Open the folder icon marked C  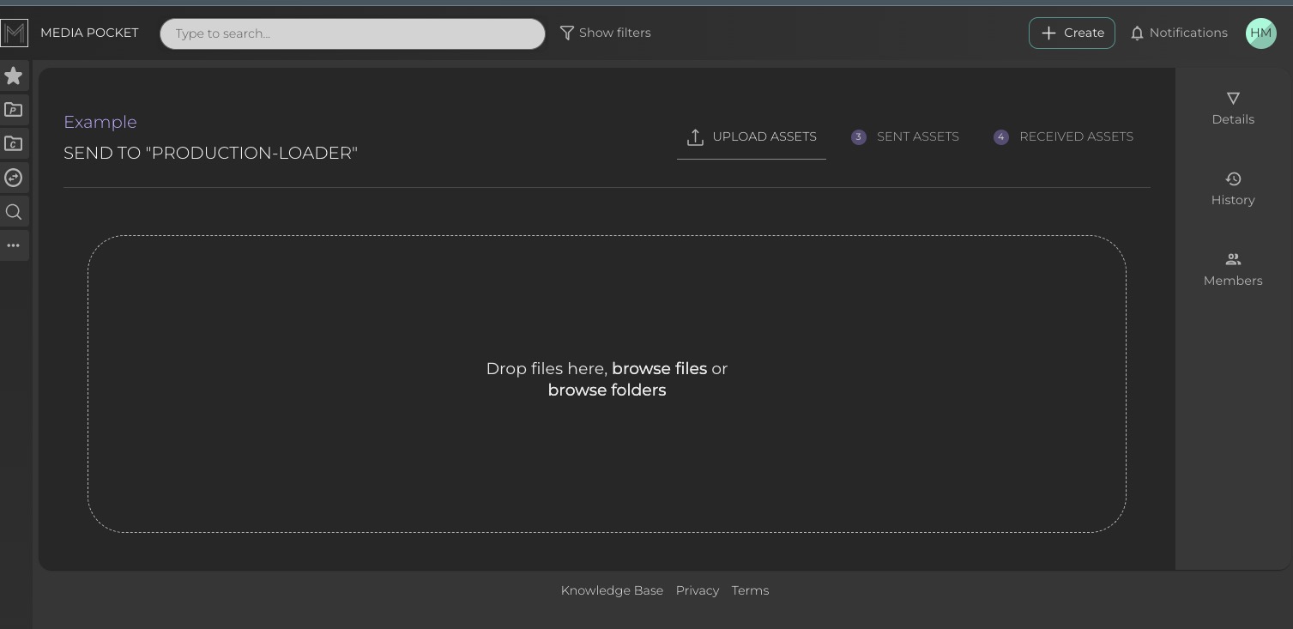tap(14, 144)
